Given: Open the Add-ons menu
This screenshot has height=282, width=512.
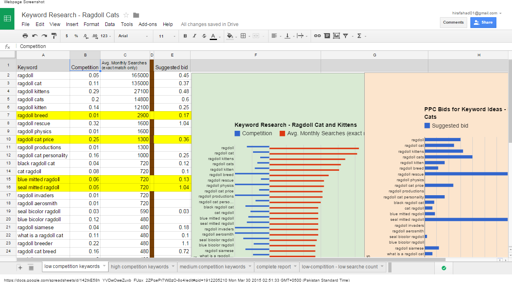Looking at the screenshot, I should click(147, 24).
